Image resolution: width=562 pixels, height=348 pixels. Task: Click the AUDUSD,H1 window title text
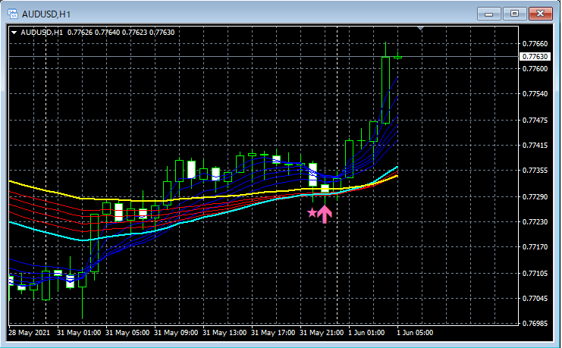(46, 14)
